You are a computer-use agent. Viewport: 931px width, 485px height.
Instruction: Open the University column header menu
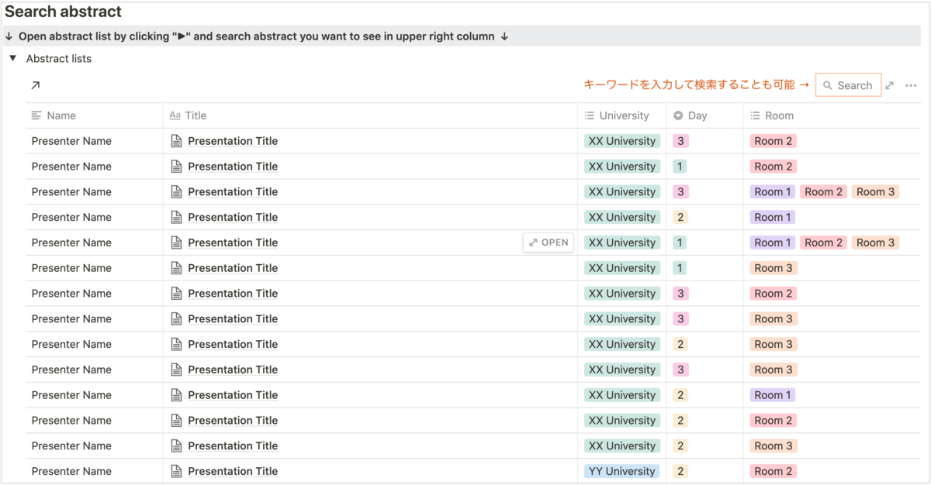(x=623, y=115)
